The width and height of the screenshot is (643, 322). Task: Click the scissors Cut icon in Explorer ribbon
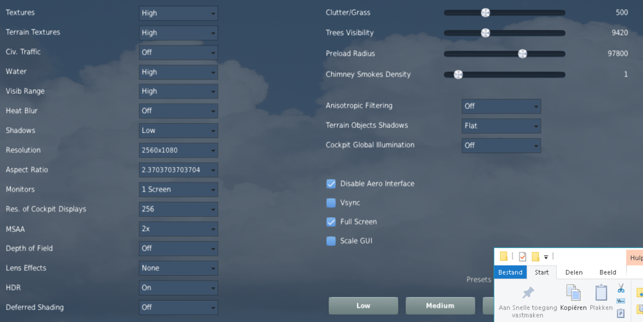(621, 289)
